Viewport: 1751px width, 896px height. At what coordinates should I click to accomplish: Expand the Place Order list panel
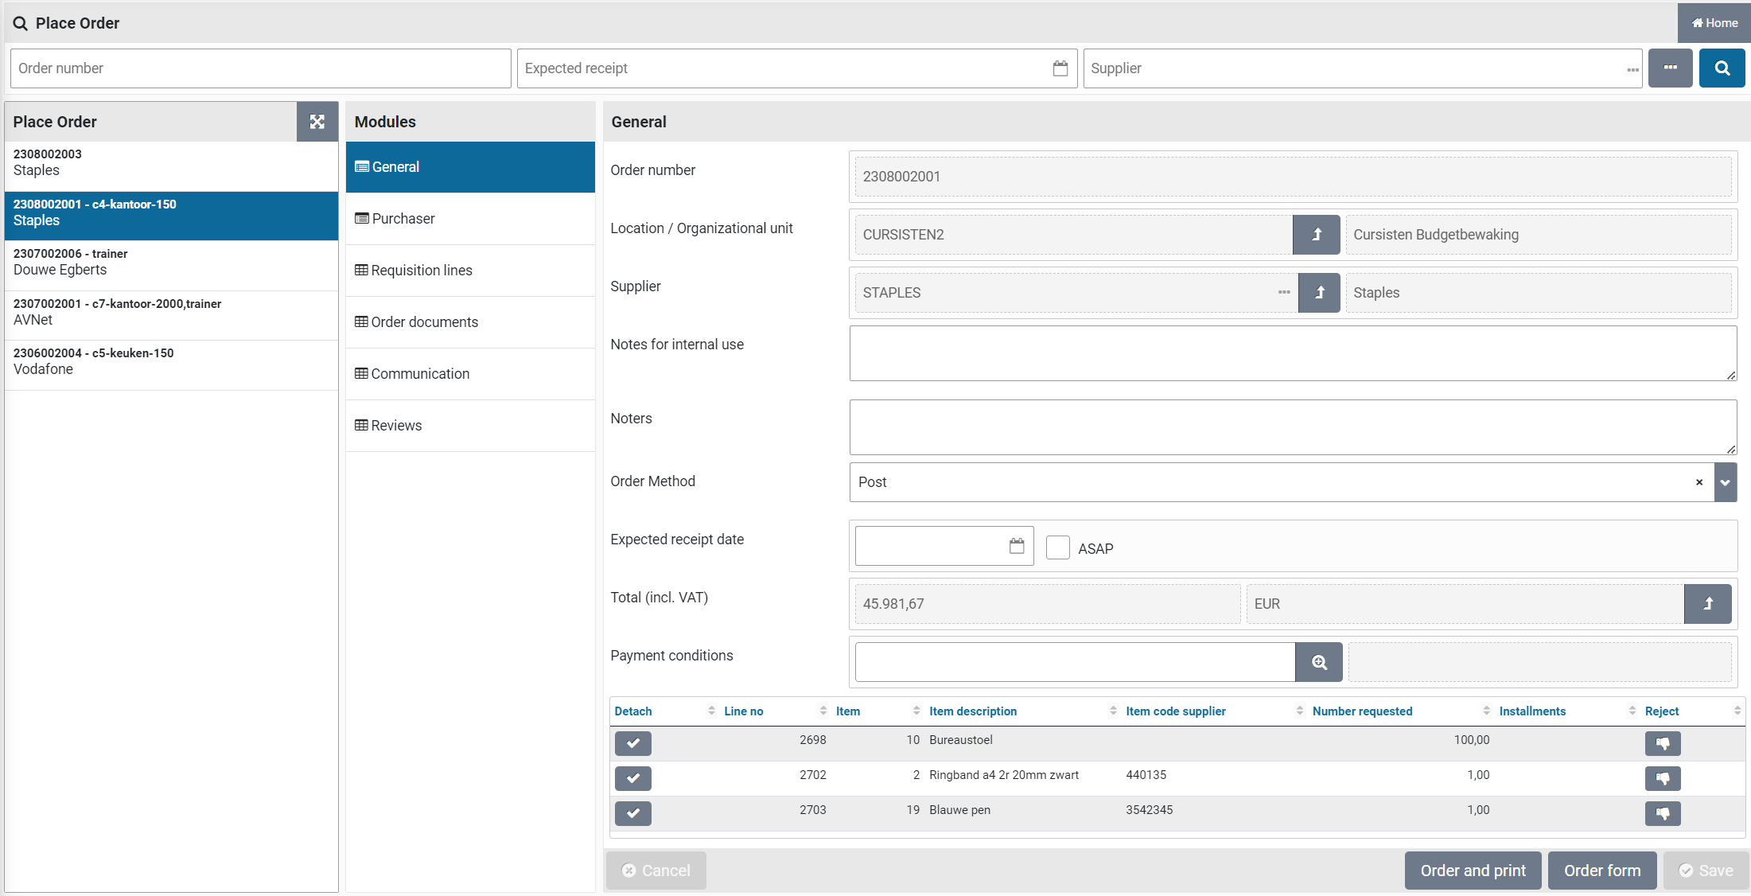[x=317, y=122]
